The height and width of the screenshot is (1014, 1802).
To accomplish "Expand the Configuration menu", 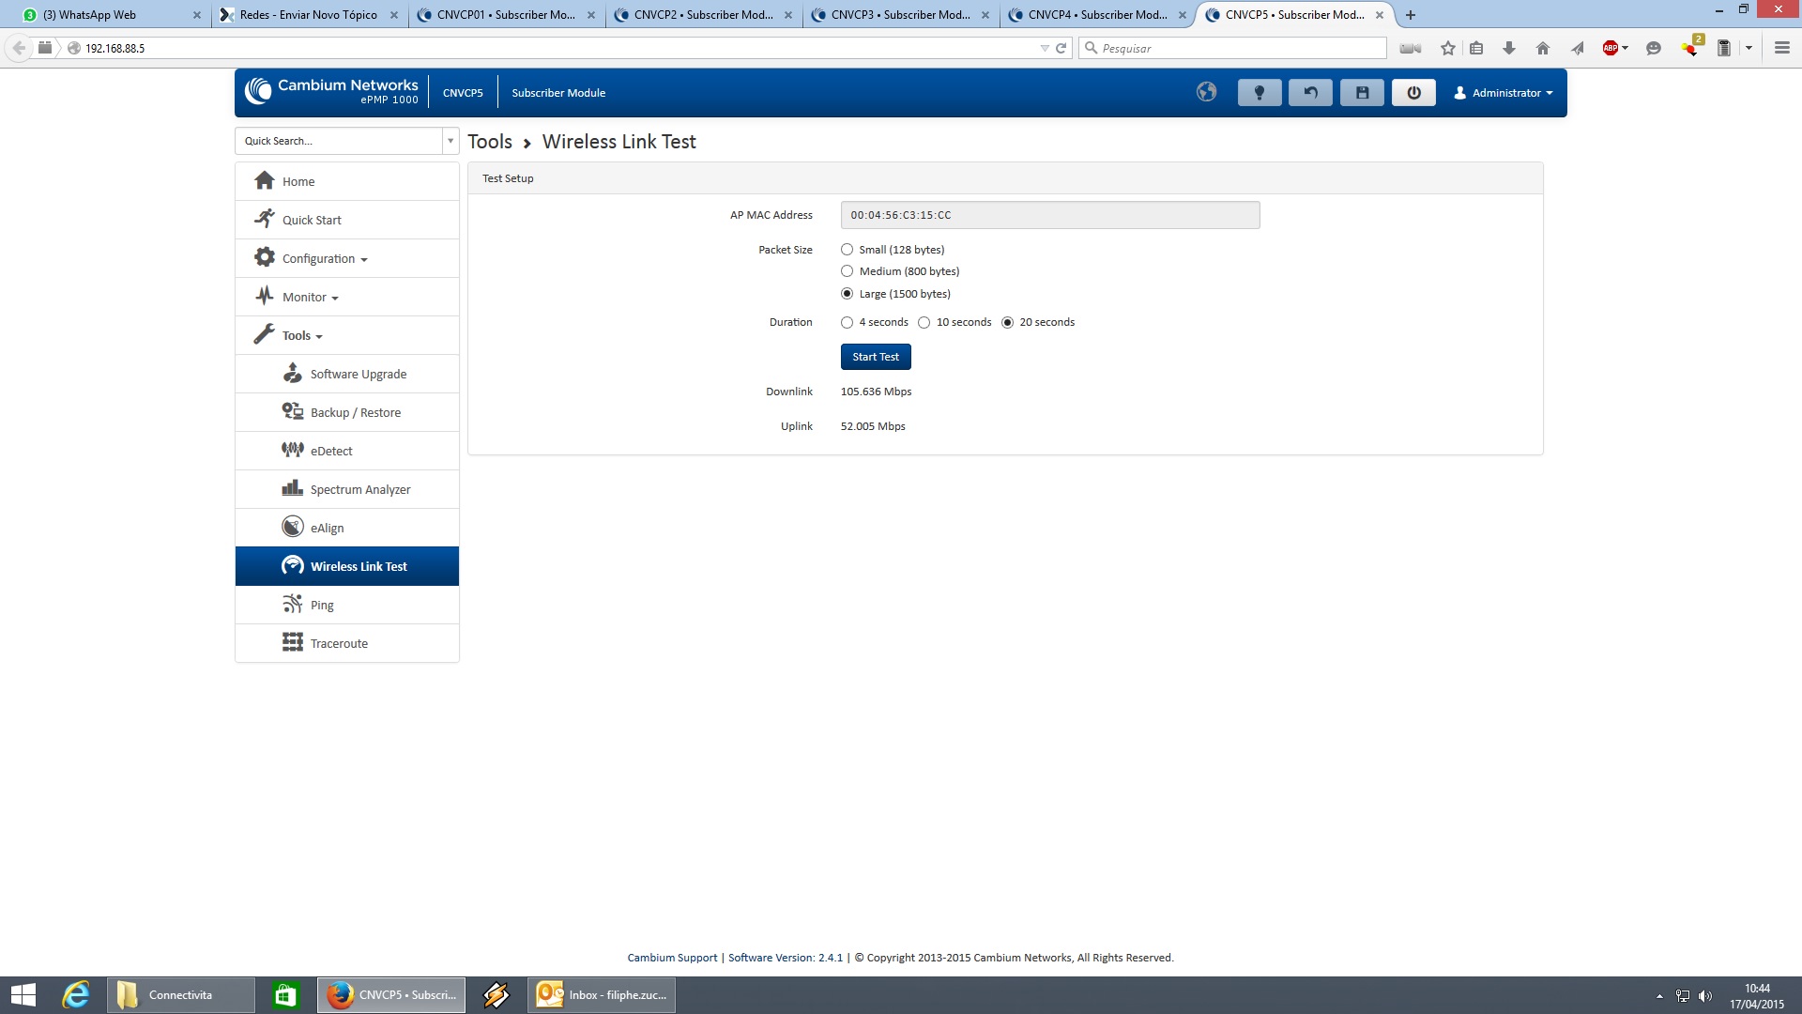I will click(x=324, y=258).
